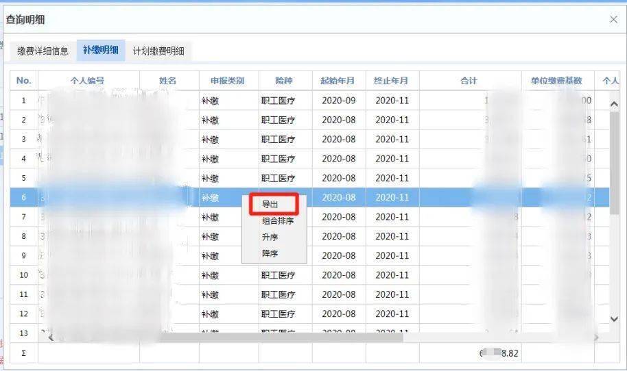This screenshot has width=627, height=371.
Task: Close the 查询明细 dialog
Action: (613, 19)
